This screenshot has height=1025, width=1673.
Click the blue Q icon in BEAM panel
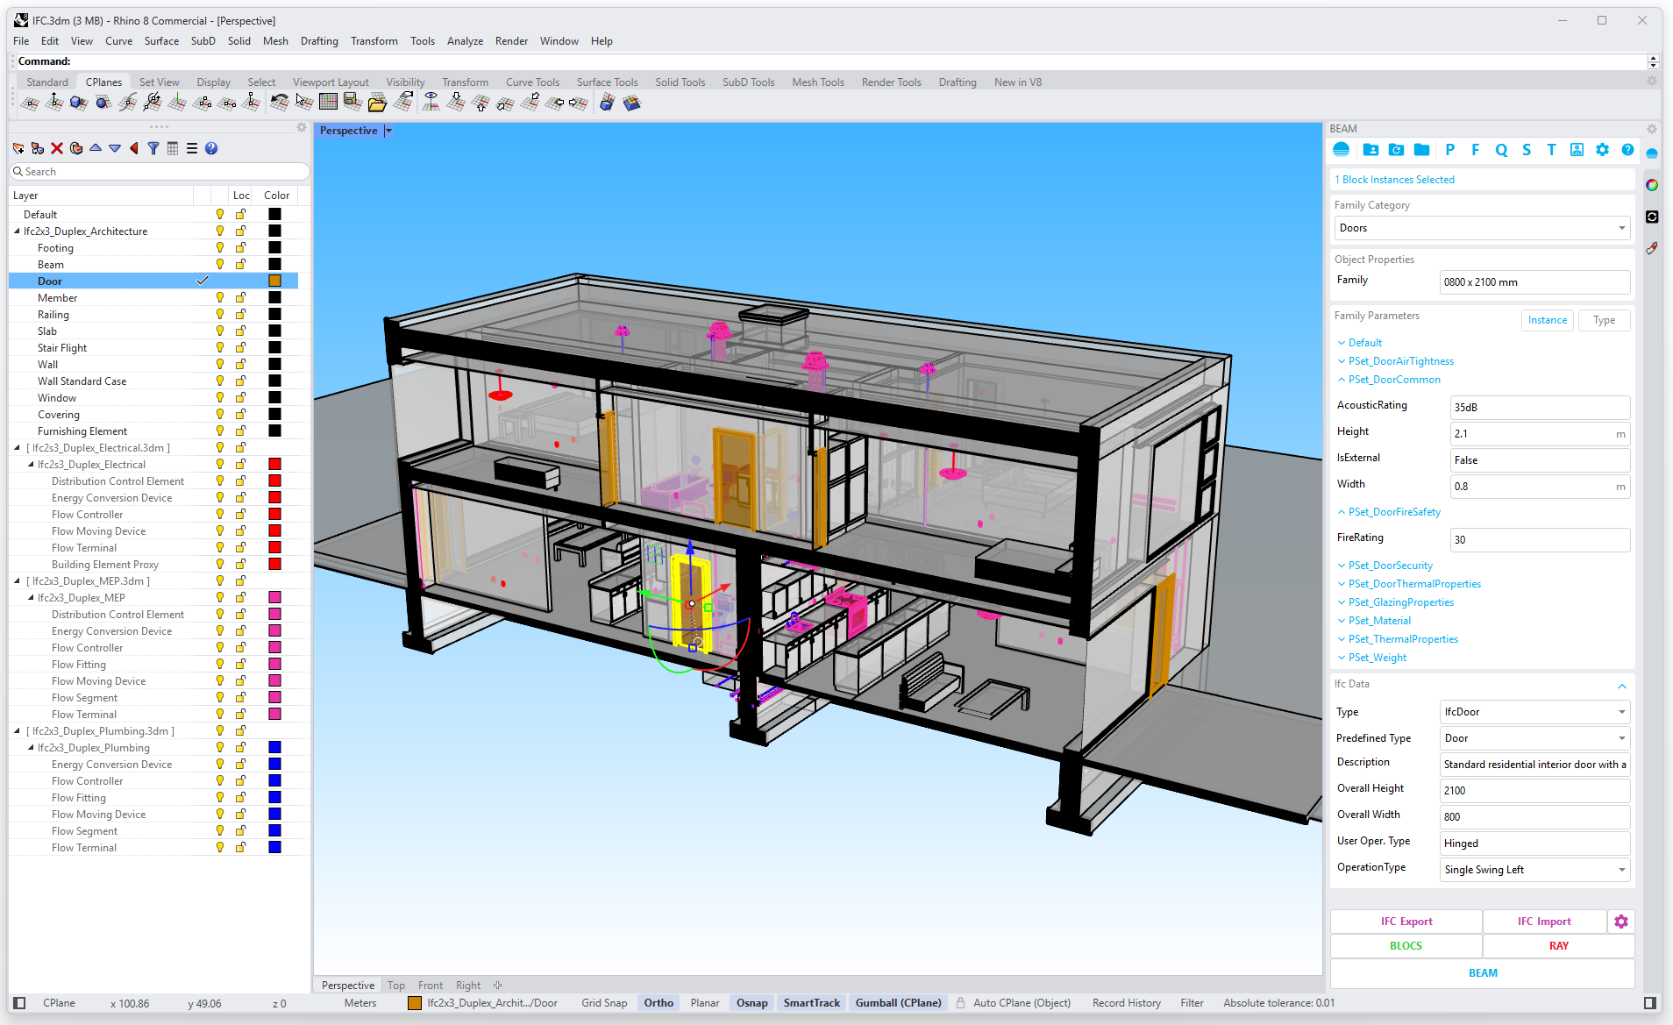pos(1501,150)
